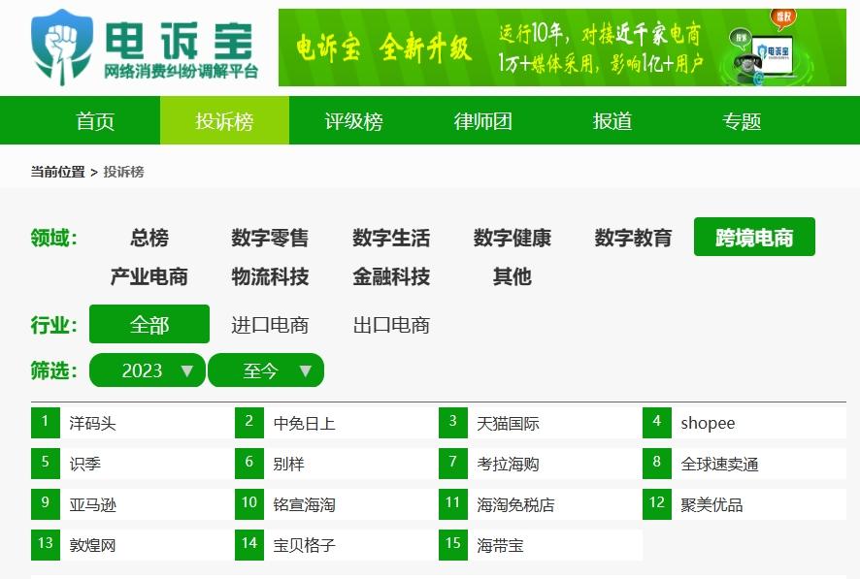The width and height of the screenshot is (860, 579).
Task: Open ranked entry 洋码头
Action: (x=92, y=423)
